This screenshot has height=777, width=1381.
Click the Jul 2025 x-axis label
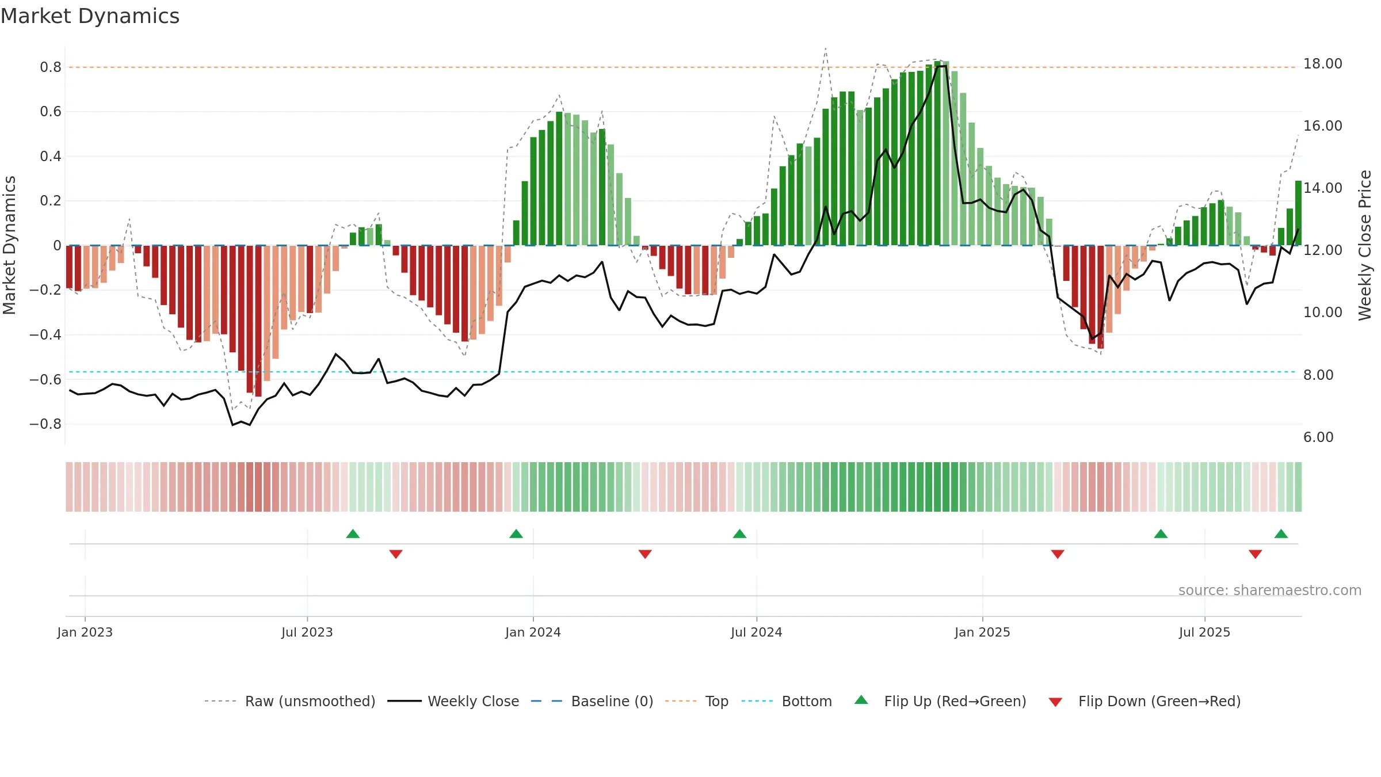[x=1205, y=632]
